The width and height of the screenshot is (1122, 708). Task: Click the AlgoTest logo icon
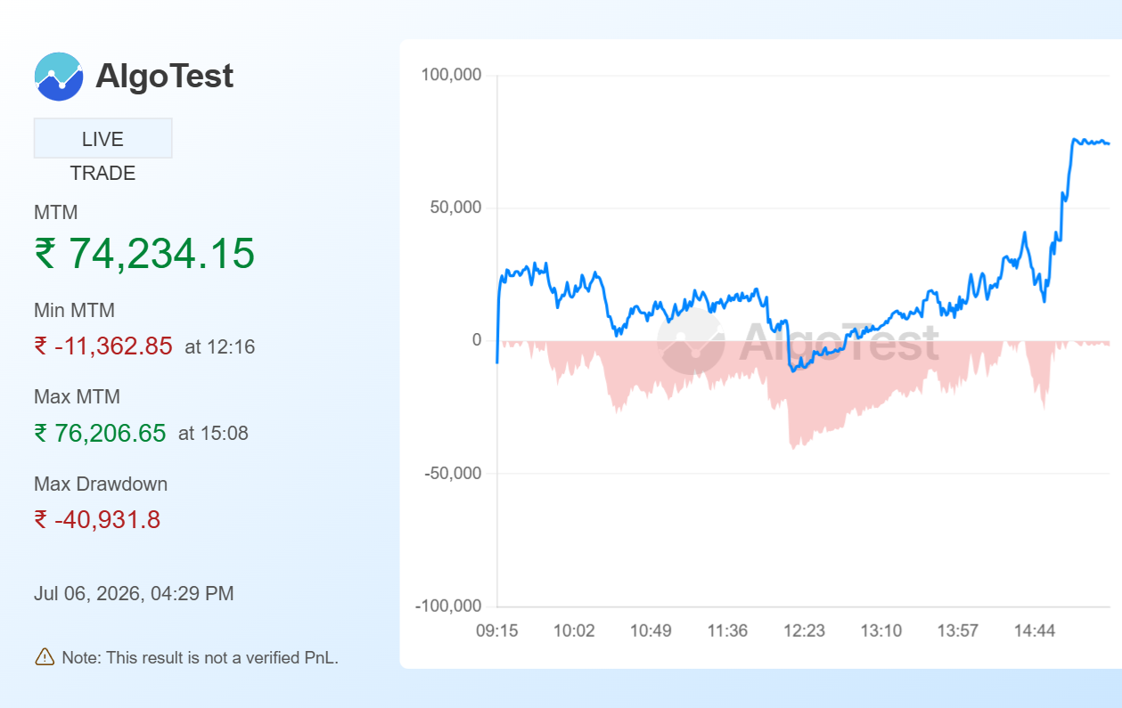tap(59, 77)
